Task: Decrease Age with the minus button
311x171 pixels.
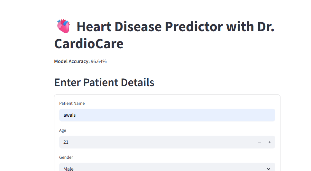Action: click(260, 142)
